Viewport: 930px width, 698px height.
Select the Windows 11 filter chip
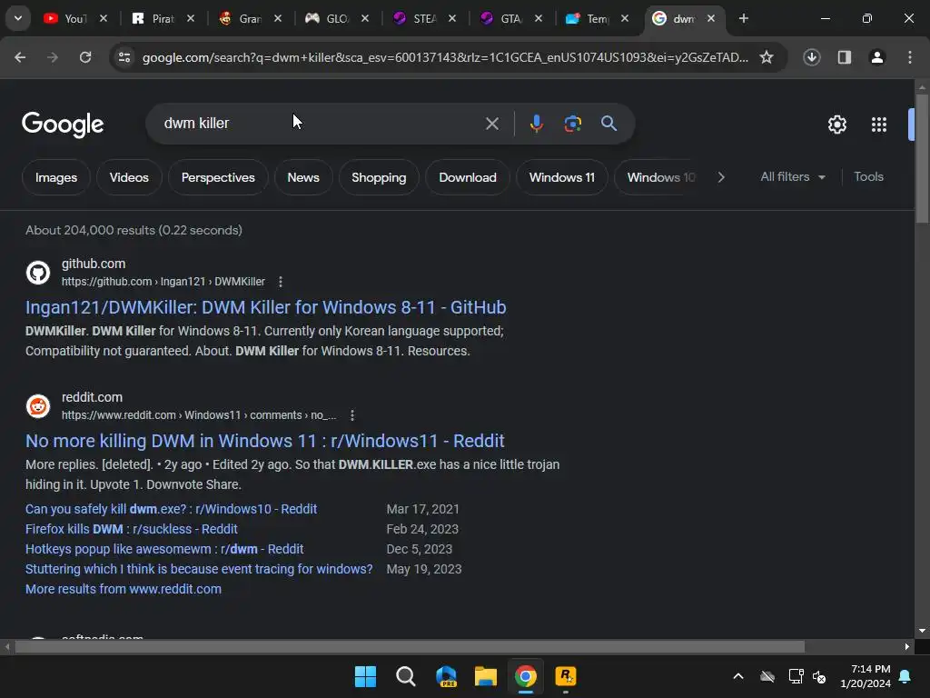click(x=561, y=177)
